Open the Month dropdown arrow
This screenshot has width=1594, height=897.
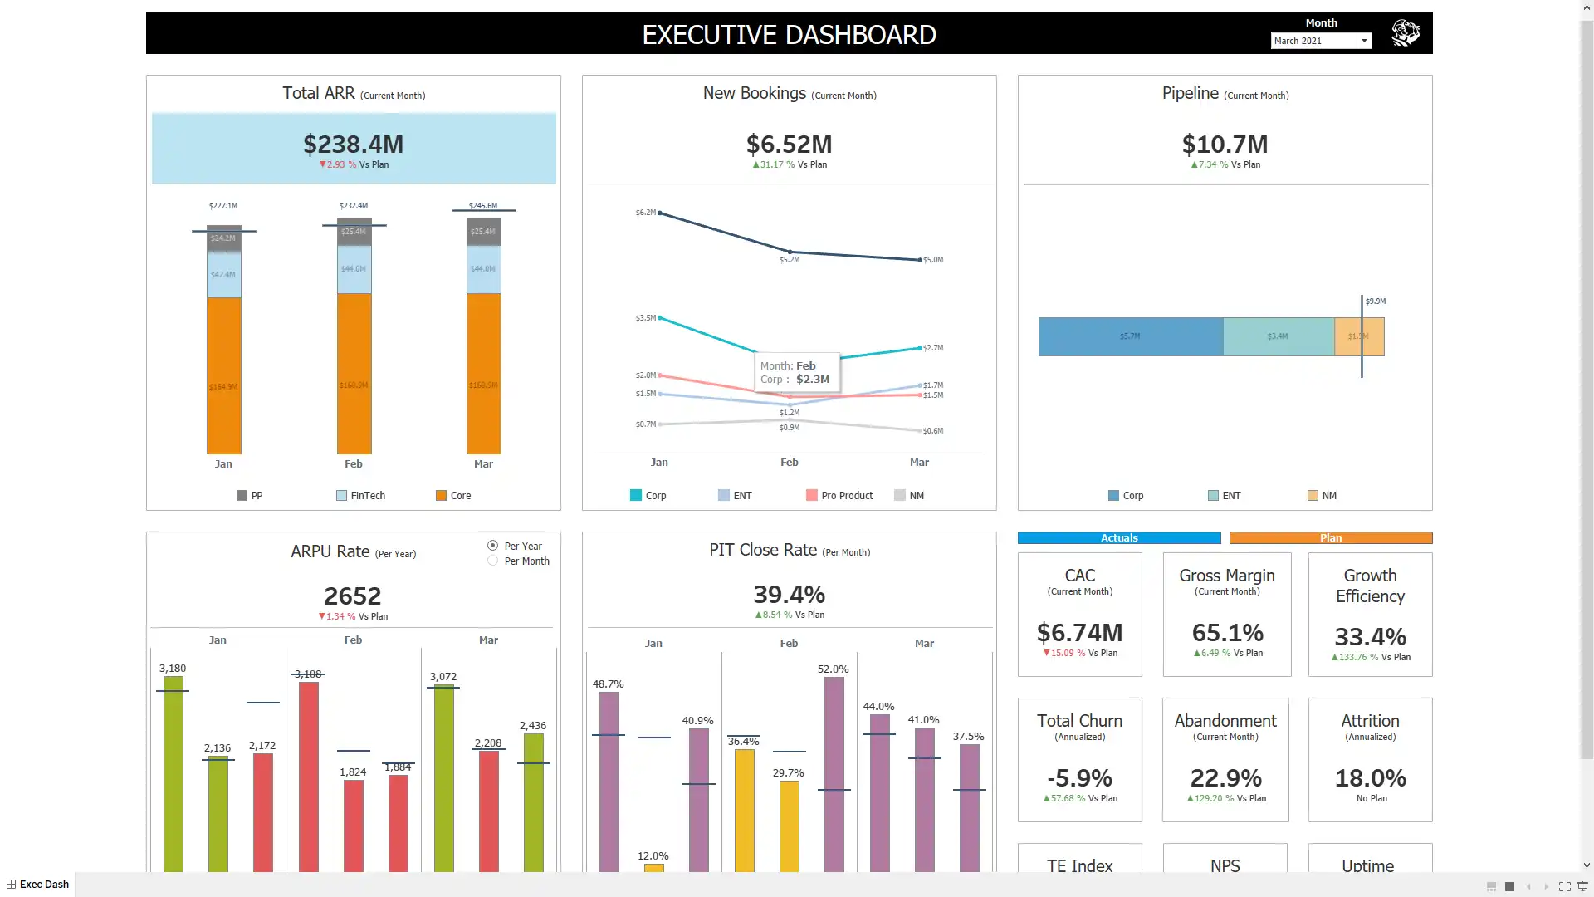click(1364, 41)
